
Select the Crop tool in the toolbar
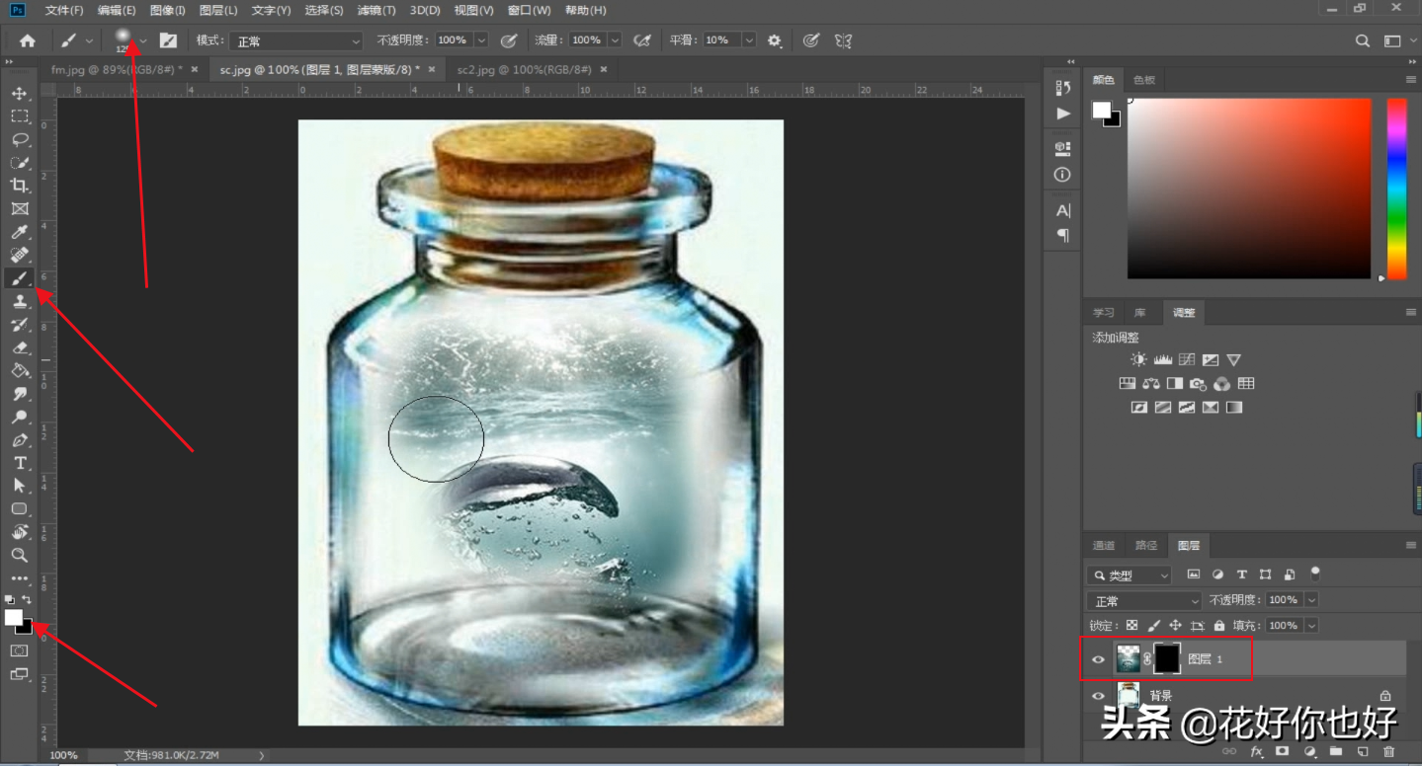pyautogui.click(x=19, y=186)
